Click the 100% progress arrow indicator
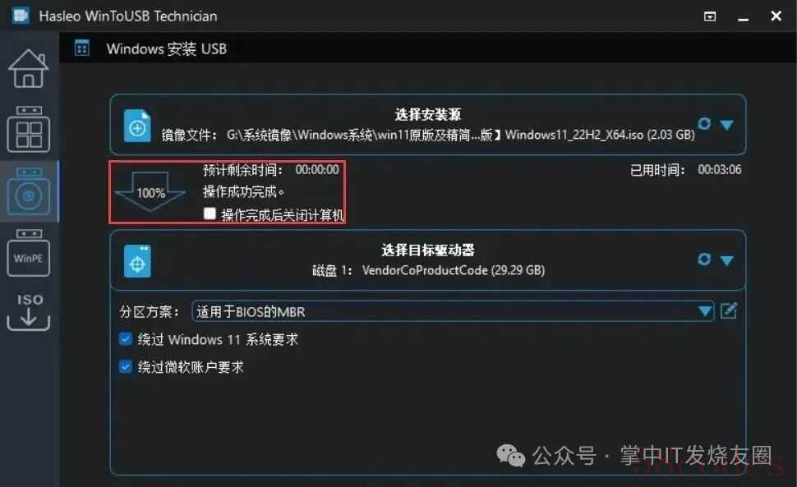Image resolution: width=797 pixels, height=487 pixels. (x=150, y=192)
